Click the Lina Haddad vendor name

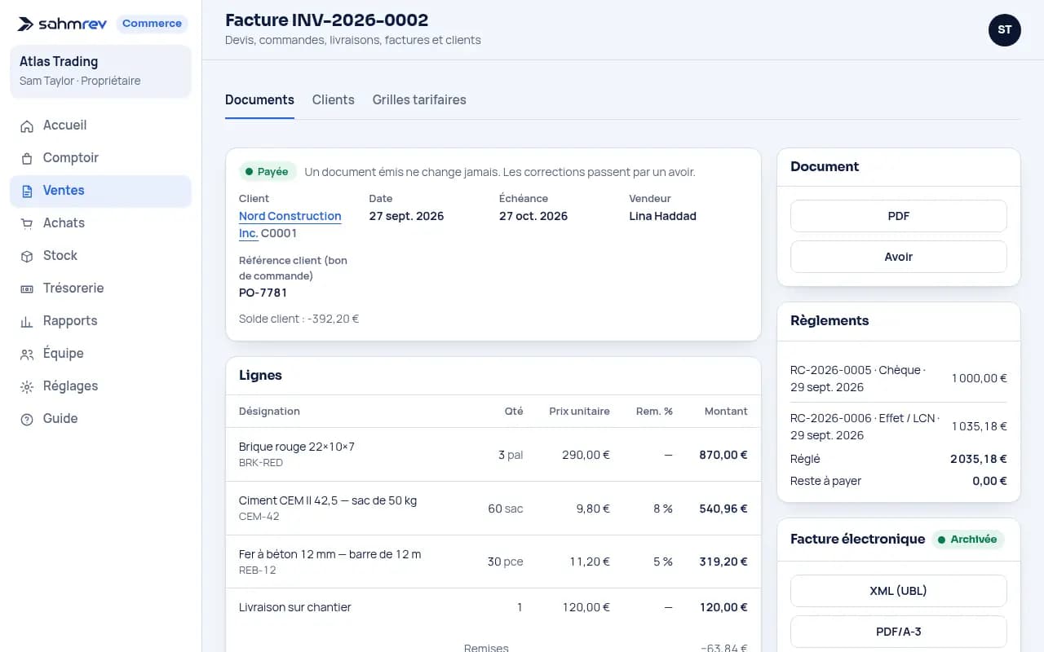coord(662,216)
